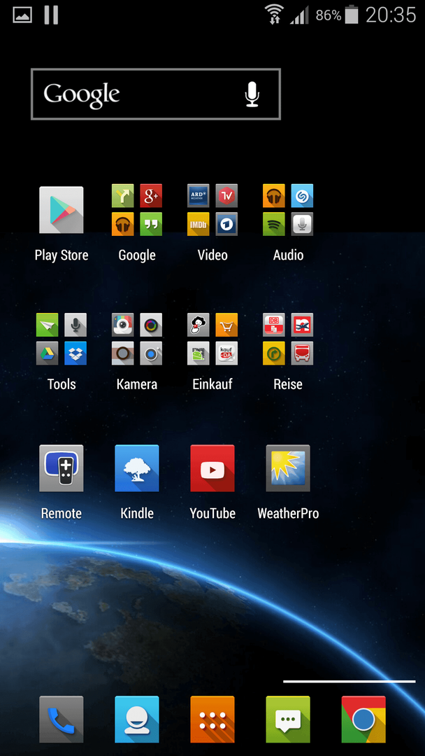Viewport: 425px width, 756px height.
Task: Open Contacts in the dock
Action: (x=137, y=720)
